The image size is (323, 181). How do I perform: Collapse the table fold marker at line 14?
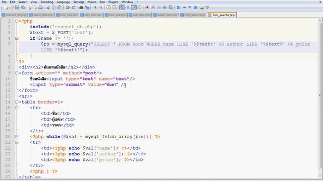(x=17, y=102)
